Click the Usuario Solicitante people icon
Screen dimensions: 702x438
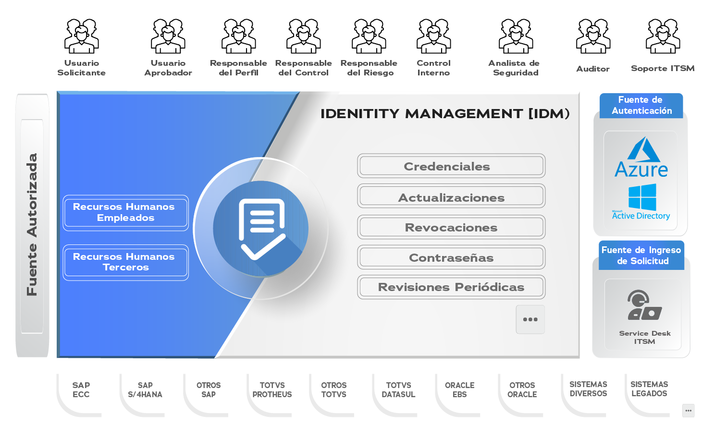82,36
